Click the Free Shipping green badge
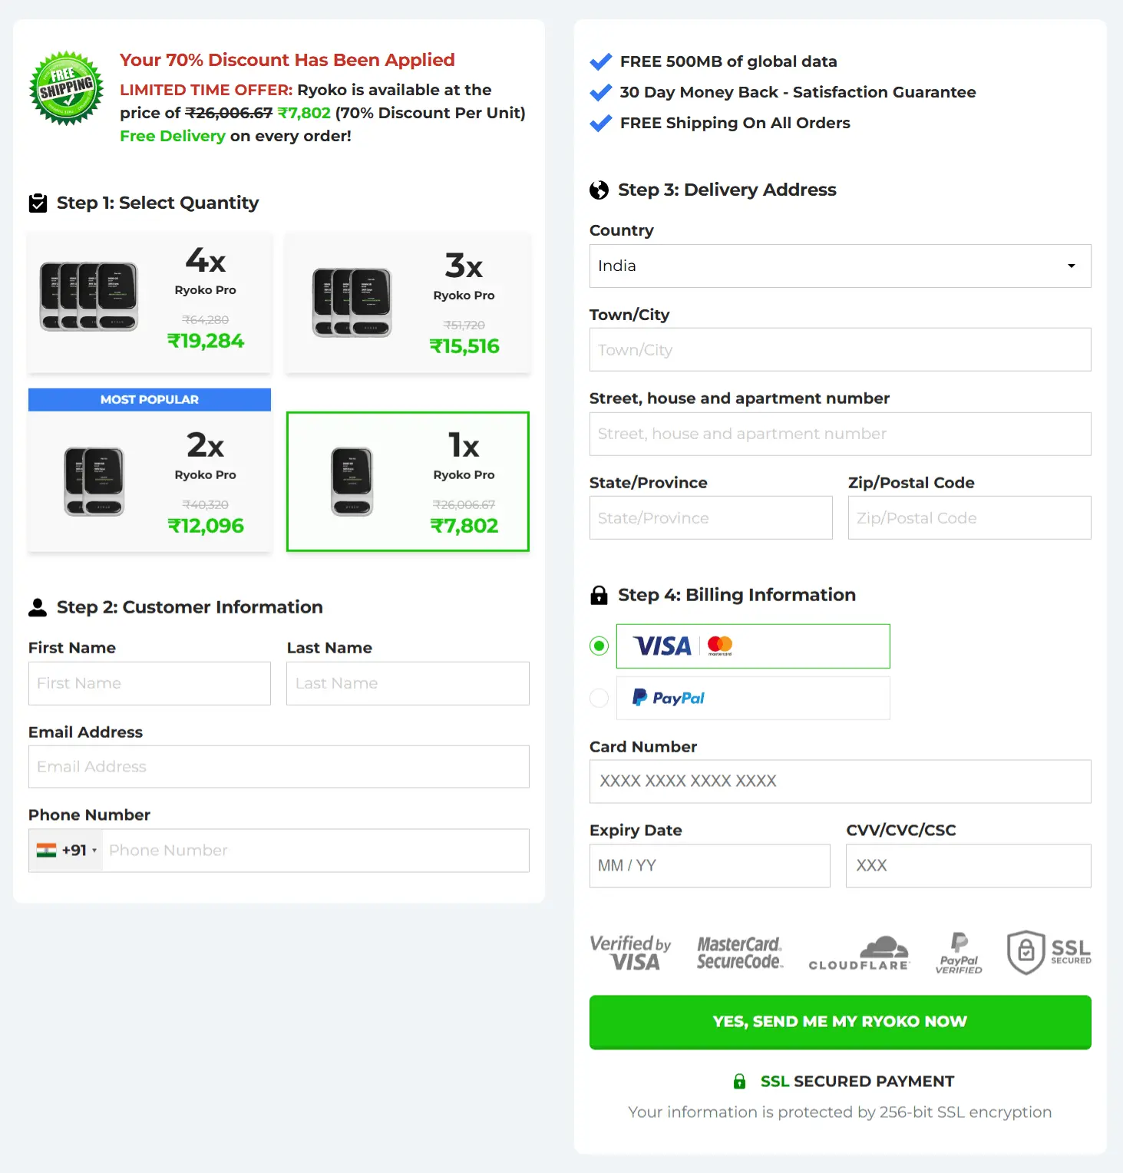 click(x=67, y=88)
